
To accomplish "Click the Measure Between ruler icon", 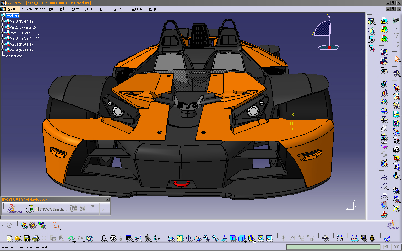I will (355, 238).
